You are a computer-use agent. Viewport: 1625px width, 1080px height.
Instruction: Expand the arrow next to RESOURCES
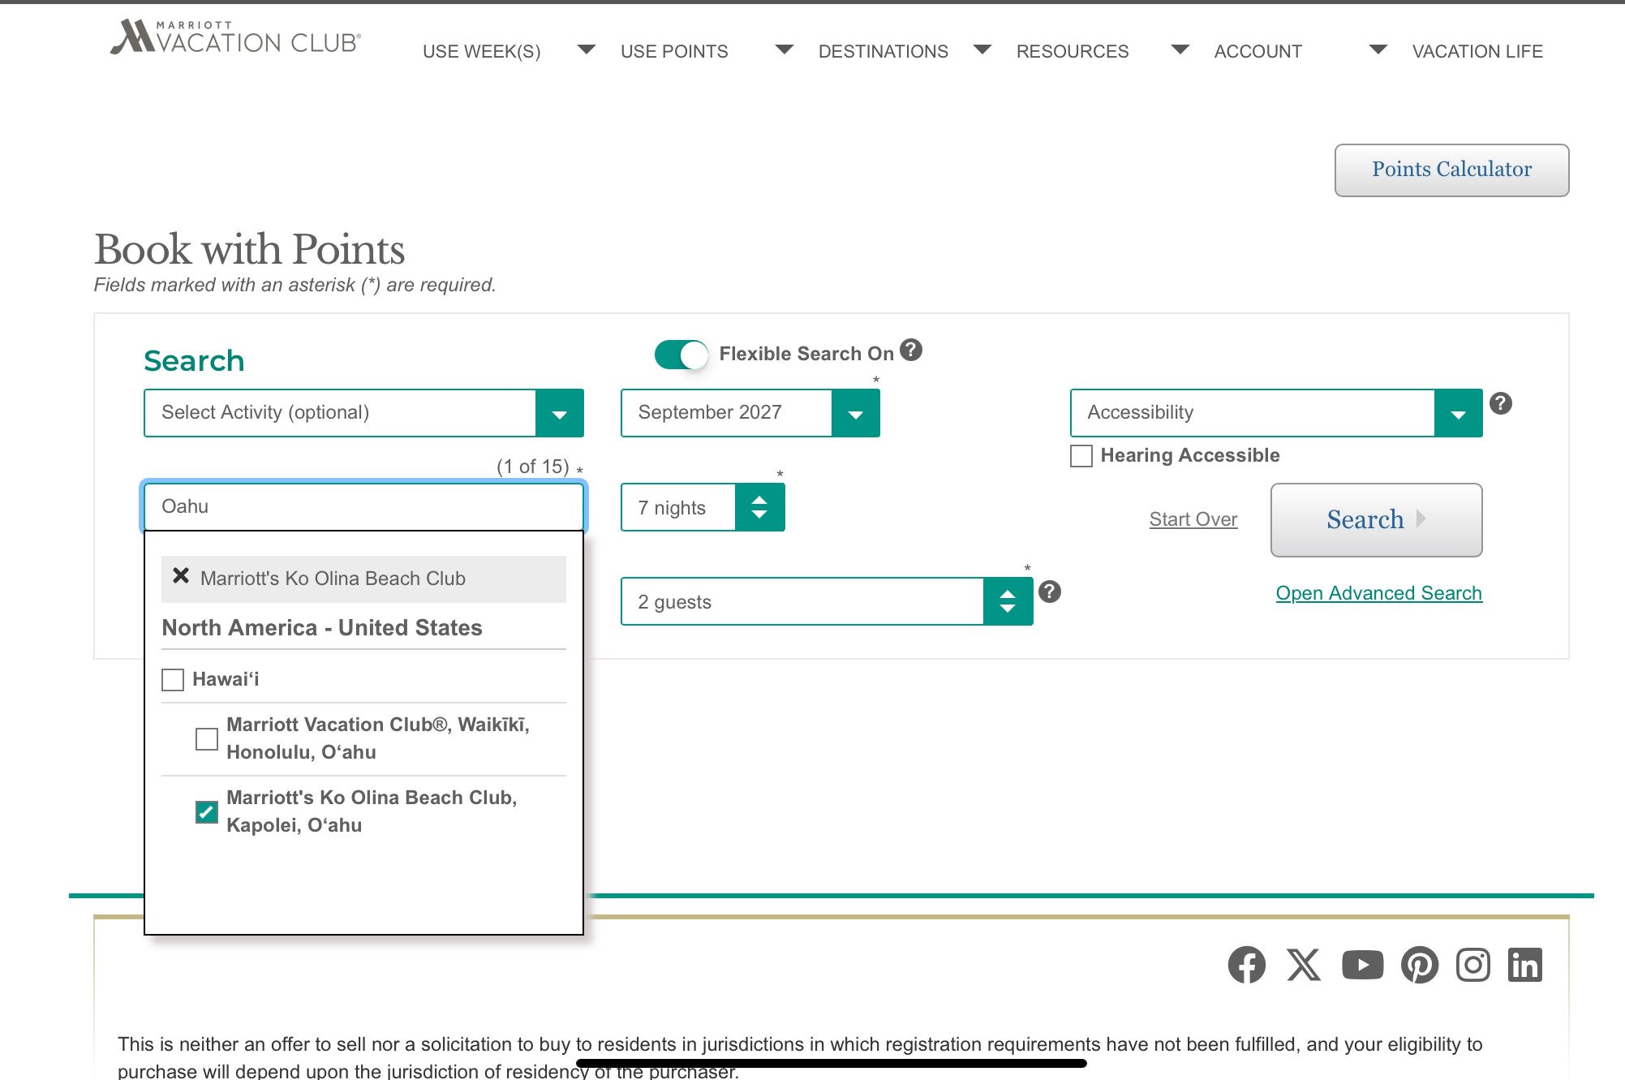tap(1180, 50)
